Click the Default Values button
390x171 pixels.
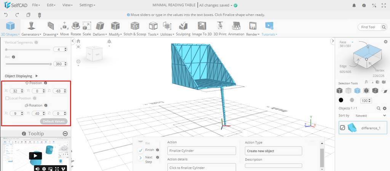(x=54, y=121)
